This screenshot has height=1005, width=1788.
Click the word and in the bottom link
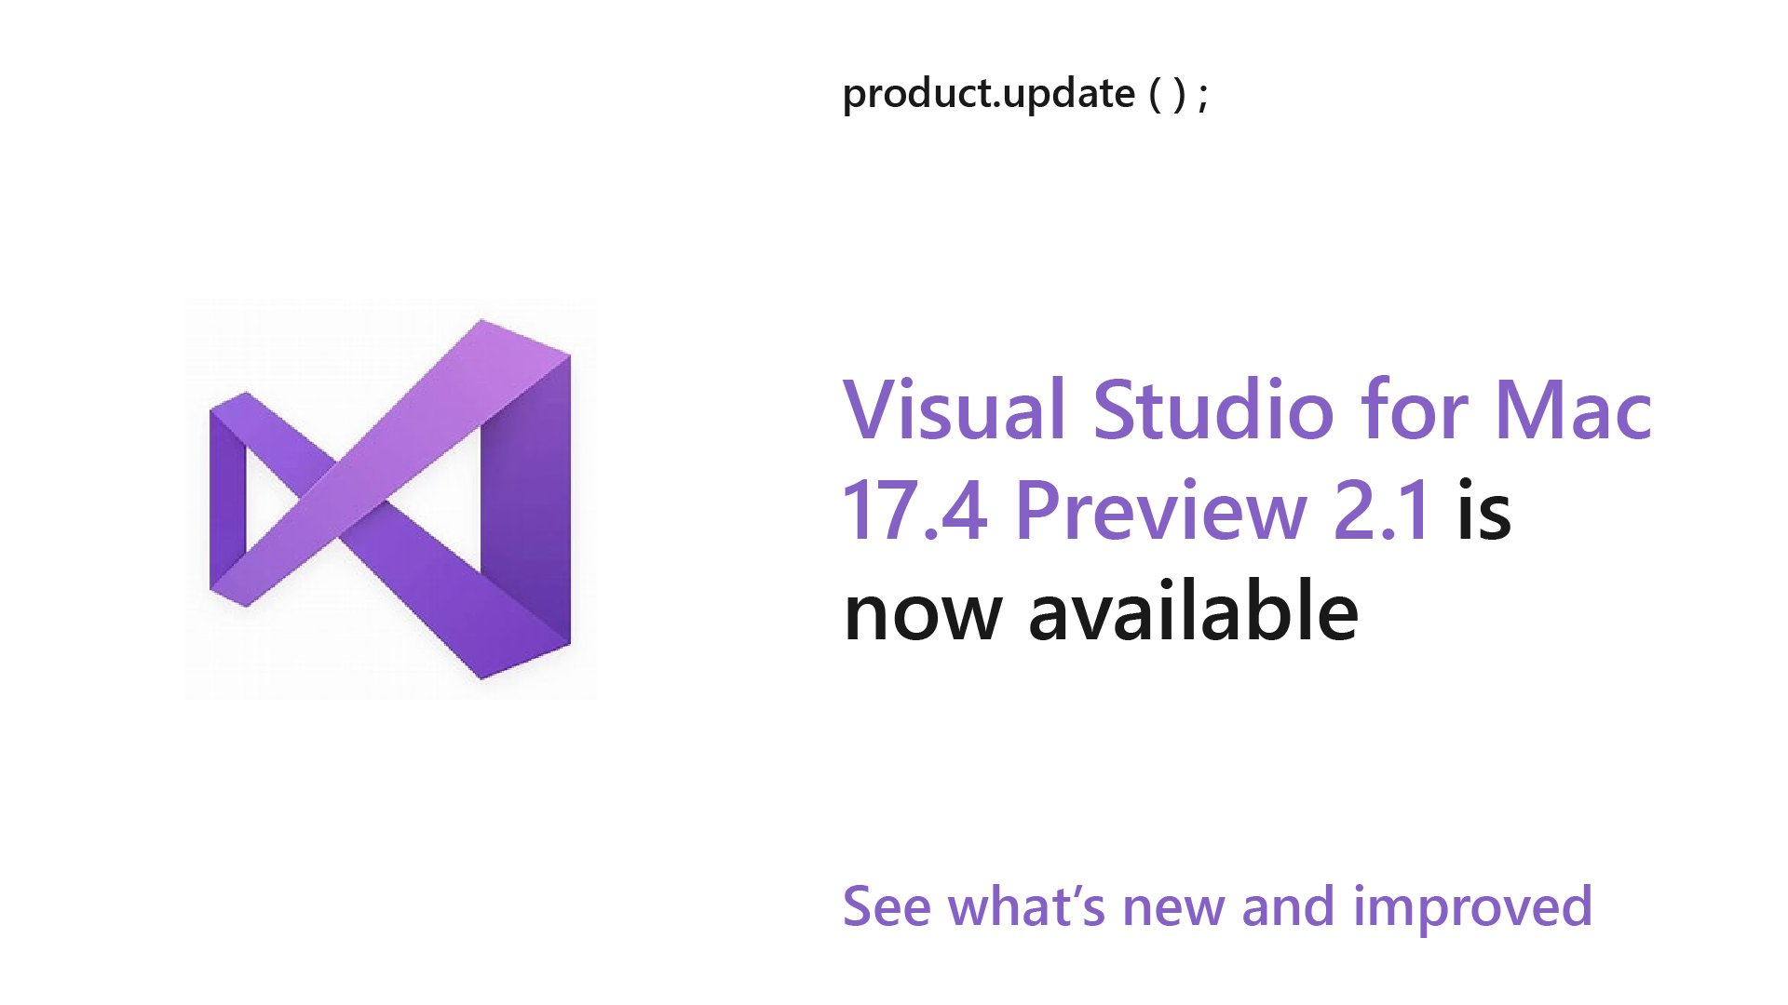[x=1288, y=906]
